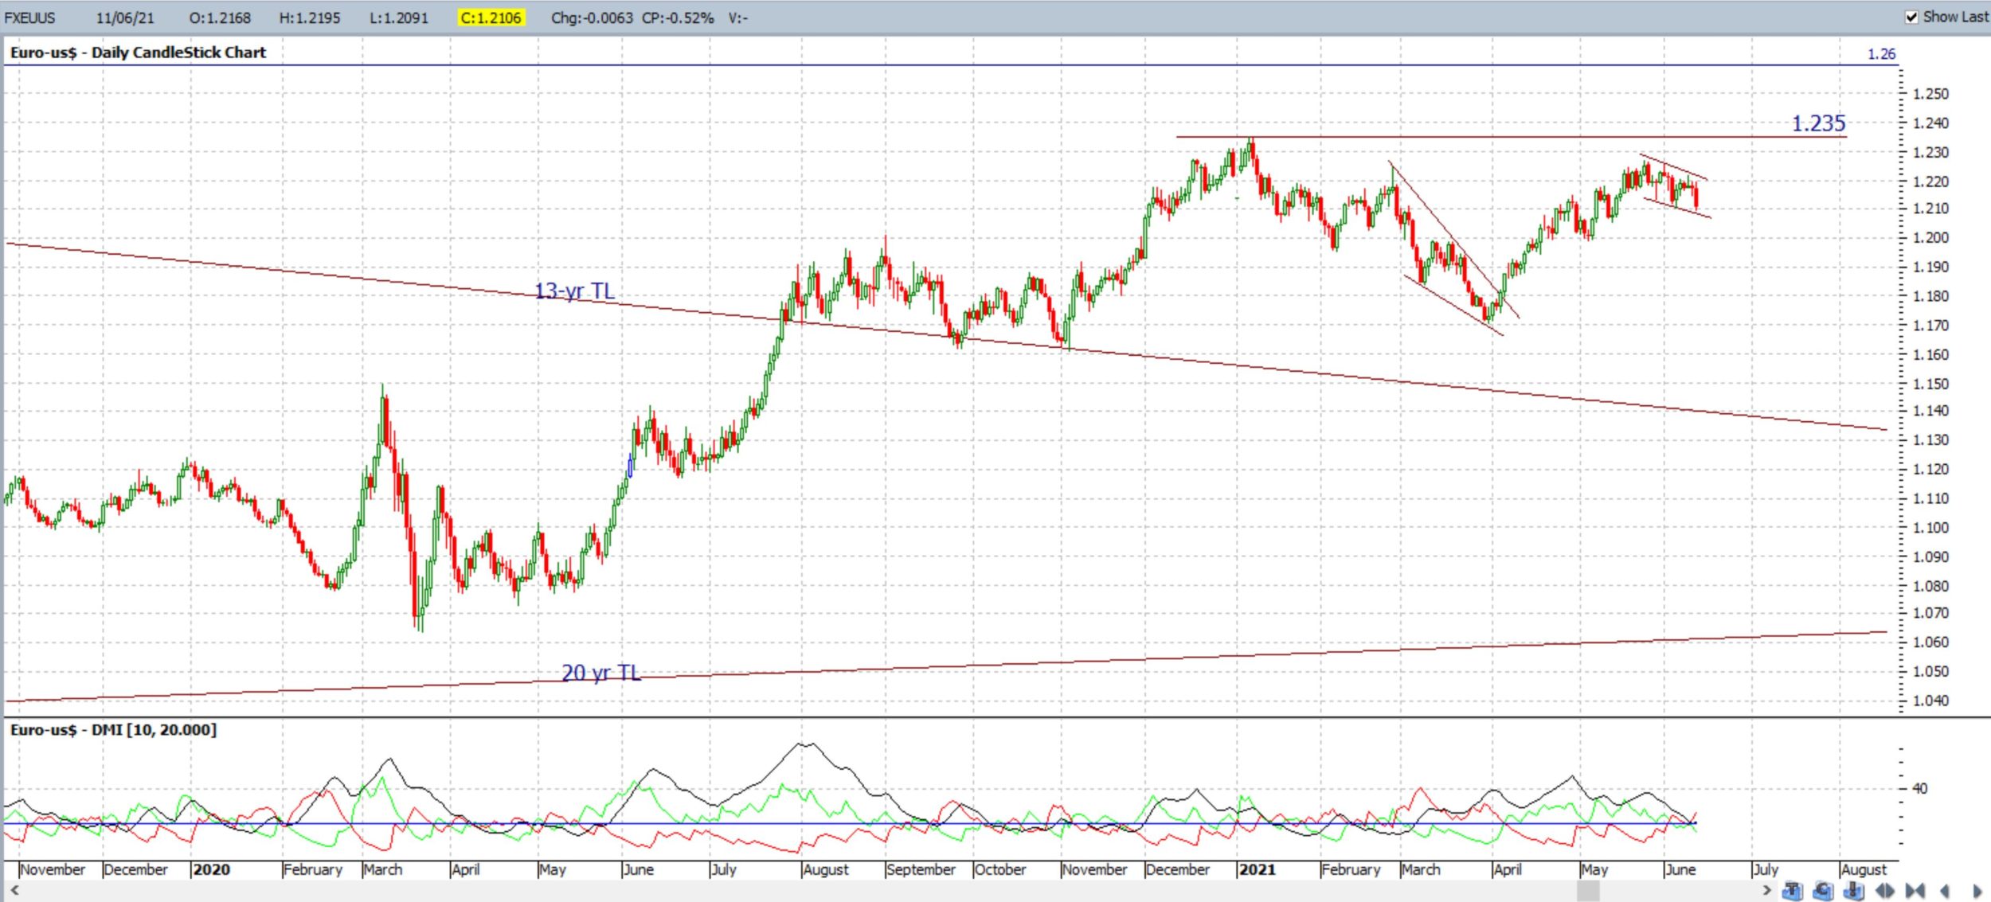Click the blue 'C' toolbox icon
This screenshot has width=1991, height=902.
[x=1823, y=891]
